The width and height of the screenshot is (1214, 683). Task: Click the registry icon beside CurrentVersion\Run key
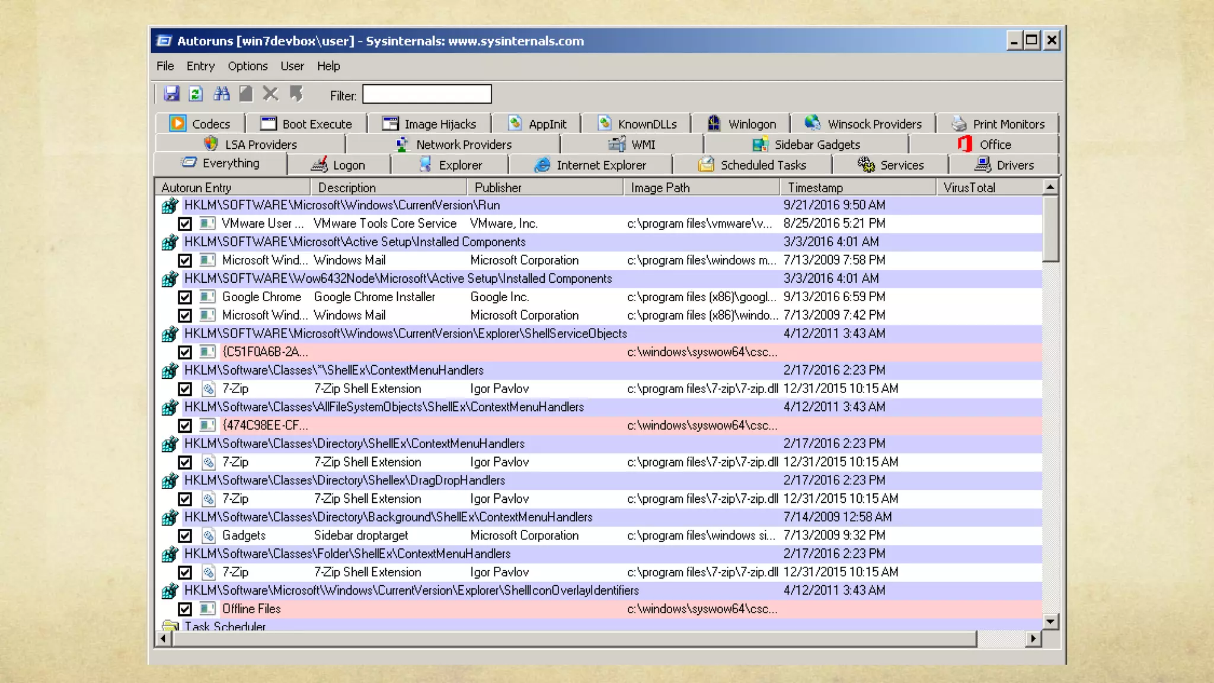point(170,206)
